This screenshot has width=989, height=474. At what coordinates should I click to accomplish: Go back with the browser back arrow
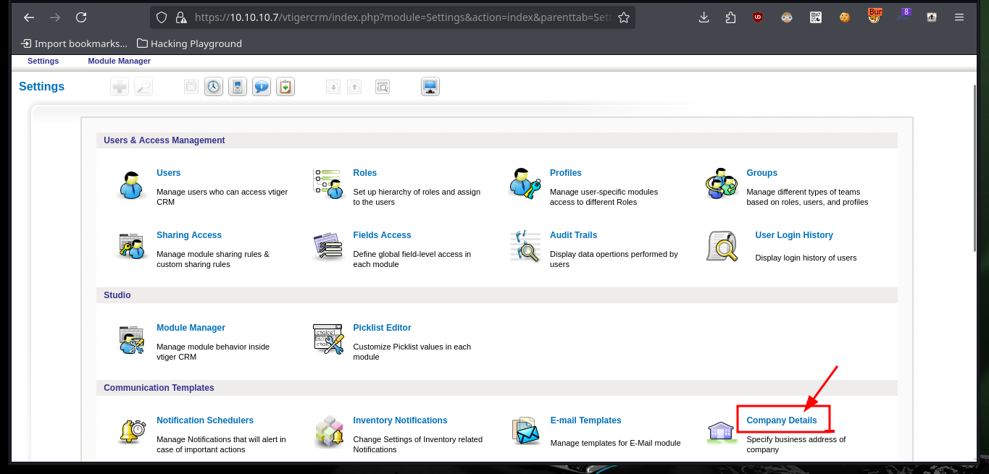(29, 17)
